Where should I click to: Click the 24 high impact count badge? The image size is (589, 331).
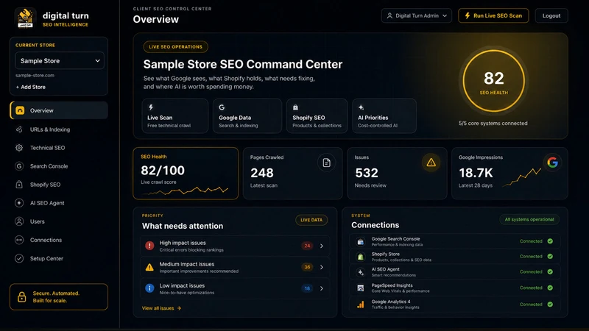[x=307, y=246]
